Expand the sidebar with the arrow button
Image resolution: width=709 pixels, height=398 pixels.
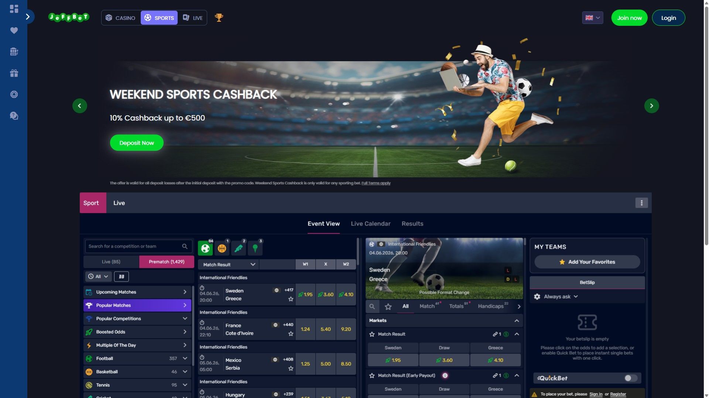28,17
